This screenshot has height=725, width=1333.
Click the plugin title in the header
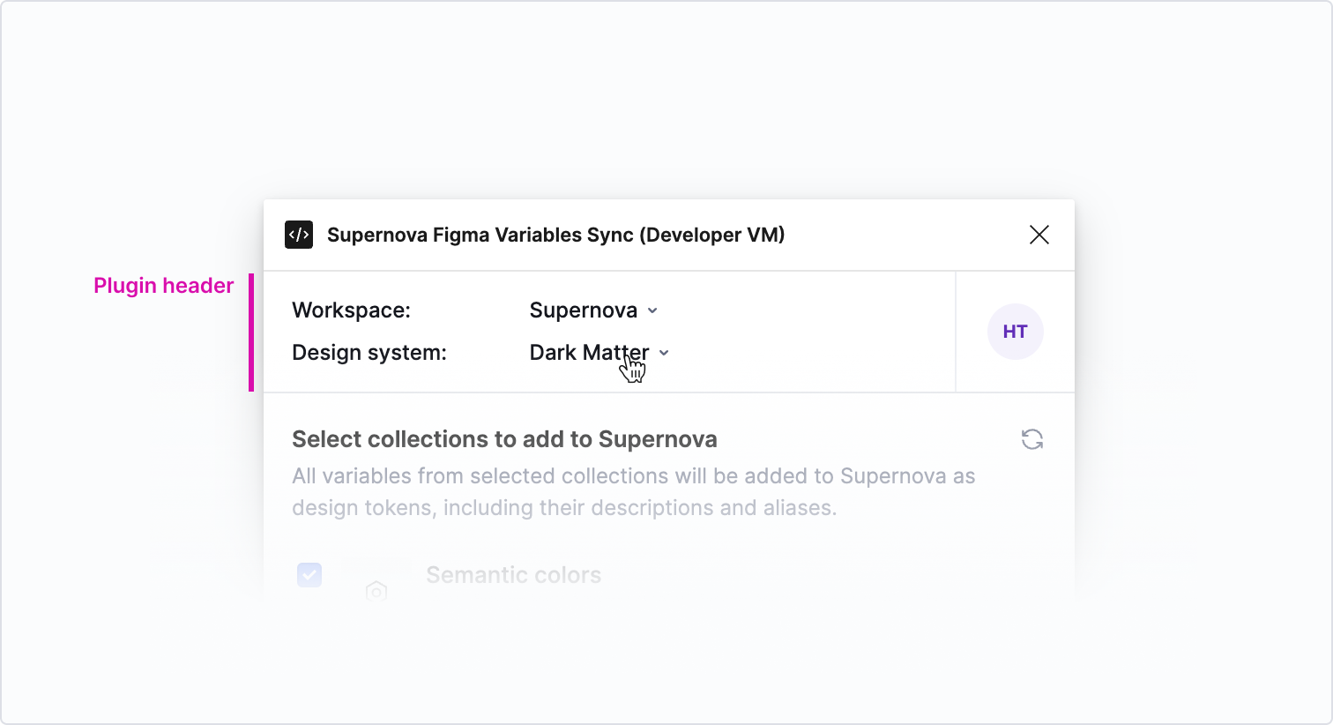click(555, 235)
